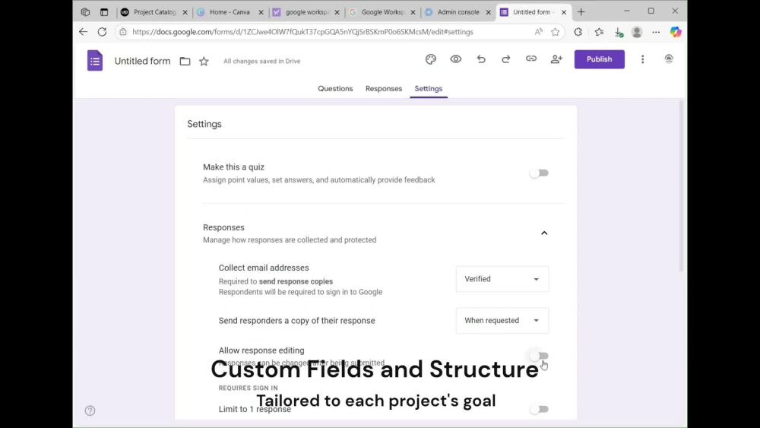
Task: Open the Google Forms home icon
Action: click(95, 61)
